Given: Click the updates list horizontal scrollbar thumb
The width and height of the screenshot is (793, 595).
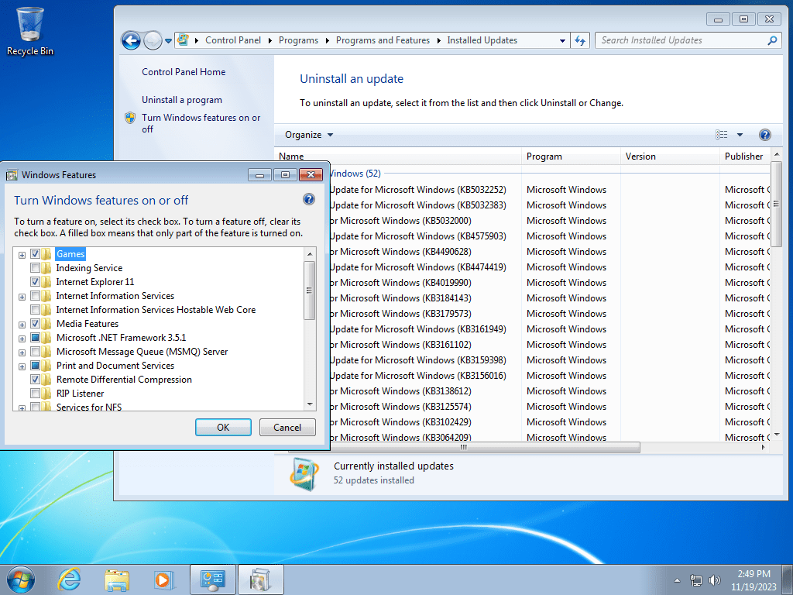Looking at the screenshot, I should 464,448.
